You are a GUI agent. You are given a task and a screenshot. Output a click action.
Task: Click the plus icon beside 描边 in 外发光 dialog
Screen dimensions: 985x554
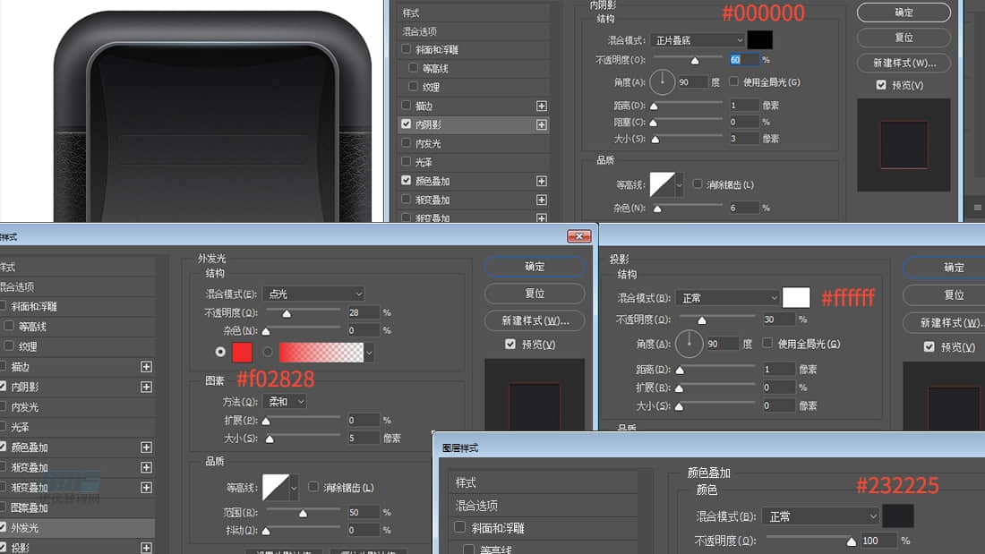click(146, 367)
